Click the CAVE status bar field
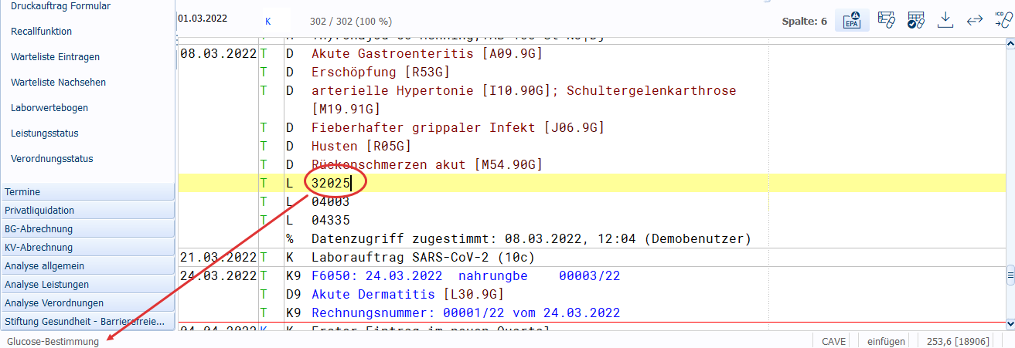 833,341
